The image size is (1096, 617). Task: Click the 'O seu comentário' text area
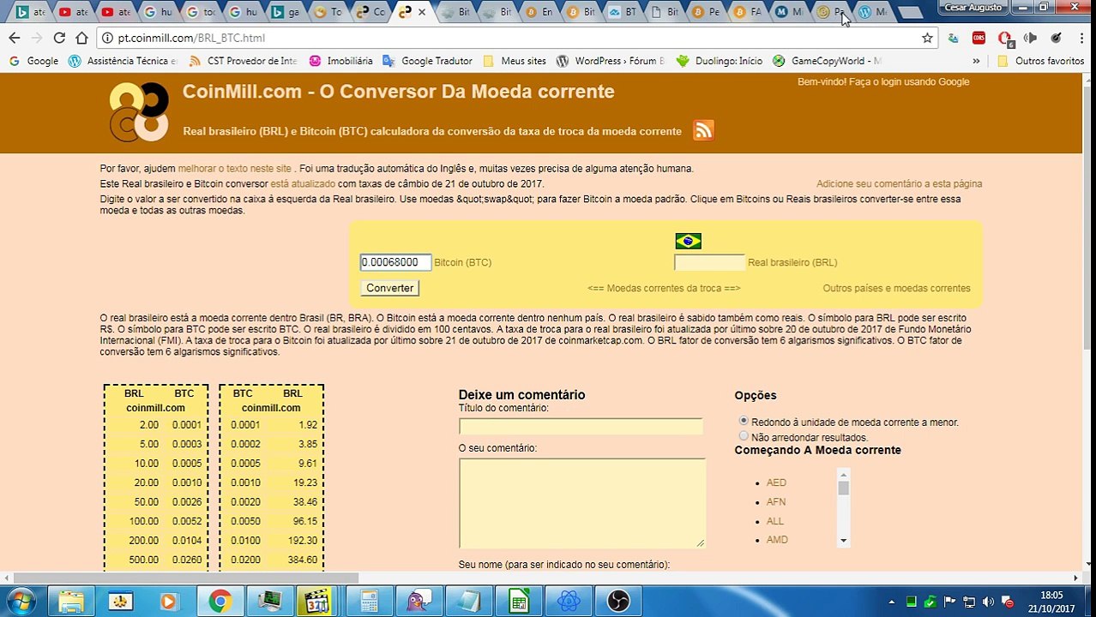click(x=581, y=503)
